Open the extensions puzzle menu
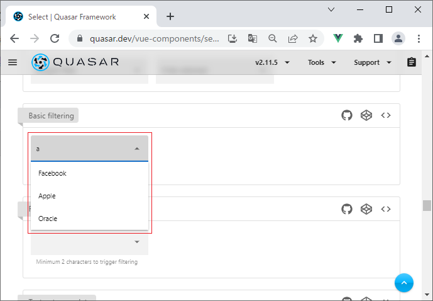The height and width of the screenshot is (301, 433). click(x=358, y=38)
